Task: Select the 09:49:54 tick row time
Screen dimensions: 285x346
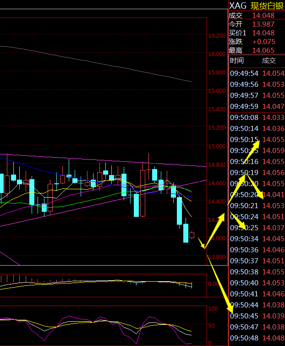Action: [244, 73]
